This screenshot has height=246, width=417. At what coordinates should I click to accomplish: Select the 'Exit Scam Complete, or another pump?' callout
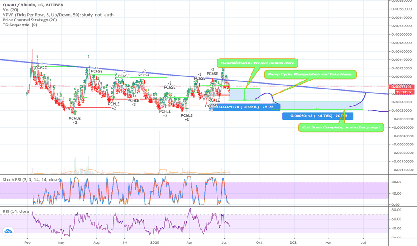point(341,127)
